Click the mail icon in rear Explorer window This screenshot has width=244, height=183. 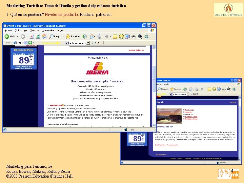(x=191, y=89)
